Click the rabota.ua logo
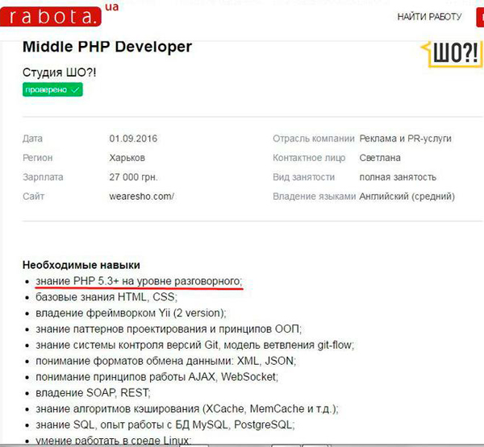484x447 pixels. tap(58, 14)
